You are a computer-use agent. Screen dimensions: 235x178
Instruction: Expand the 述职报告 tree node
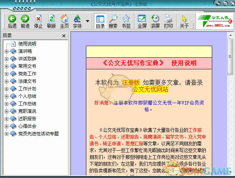[x=6, y=119]
